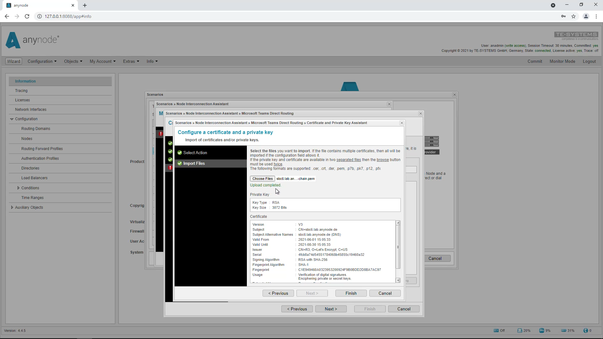Expand the Auxiliary Objects section
Image resolution: width=603 pixels, height=339 pixels.
pyautogui.click(x=12, y=207)
